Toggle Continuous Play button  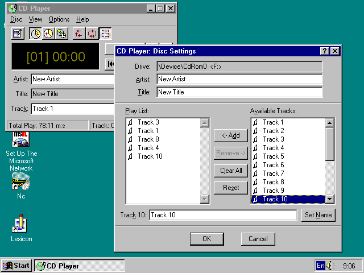(x=92, y=34)
